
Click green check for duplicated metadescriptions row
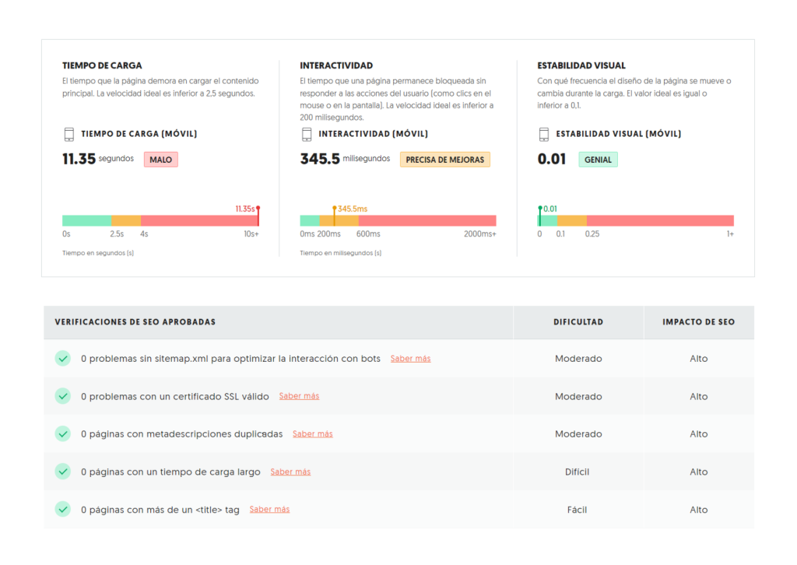[x=63, y=433]
